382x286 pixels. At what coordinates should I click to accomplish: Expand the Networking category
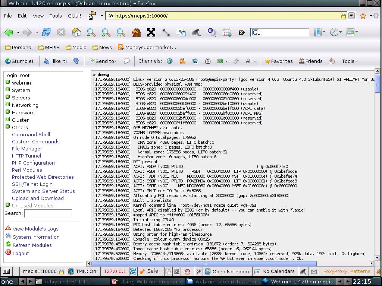8,104
